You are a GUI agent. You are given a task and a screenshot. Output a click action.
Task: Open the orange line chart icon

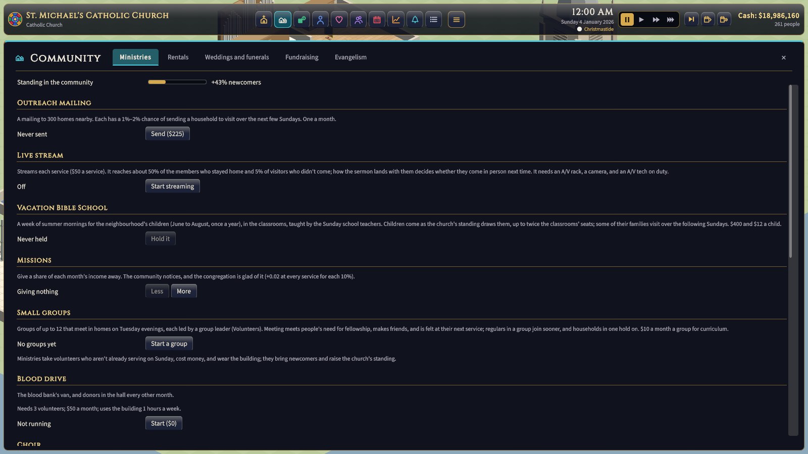[396, 20]
